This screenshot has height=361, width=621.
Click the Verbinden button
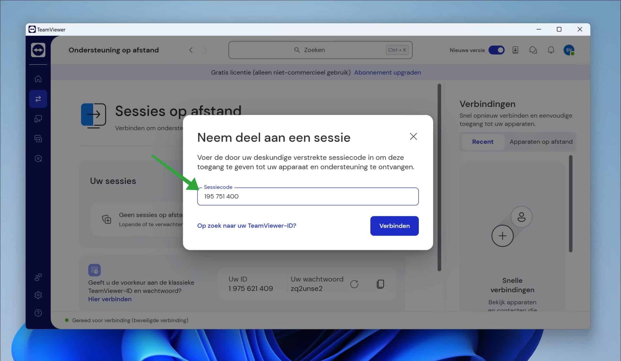pos(394,226)
